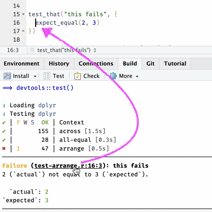Viewport: 212px width, 212px height.
Task: Click the Check clipboard icon
Action: pos(77,76)
